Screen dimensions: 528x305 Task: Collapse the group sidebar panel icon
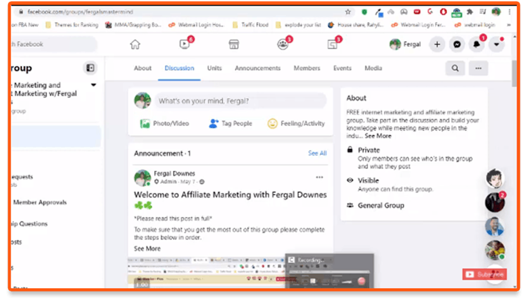click(90, 68)
